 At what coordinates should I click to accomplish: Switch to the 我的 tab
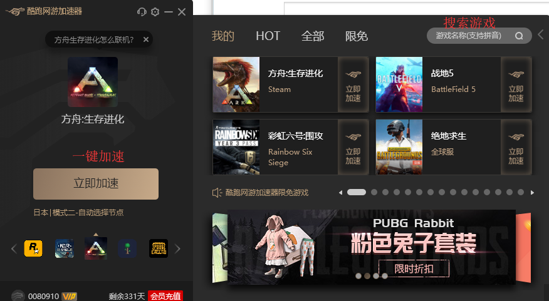pos(223,36)
